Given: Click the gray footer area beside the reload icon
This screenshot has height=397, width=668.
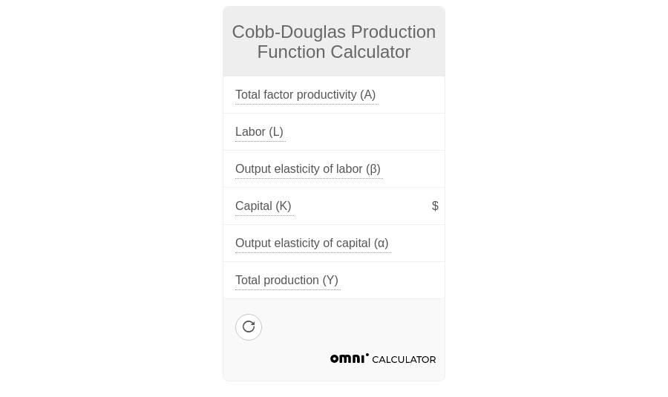Looking at the screenshot, I should pos(349,327).
